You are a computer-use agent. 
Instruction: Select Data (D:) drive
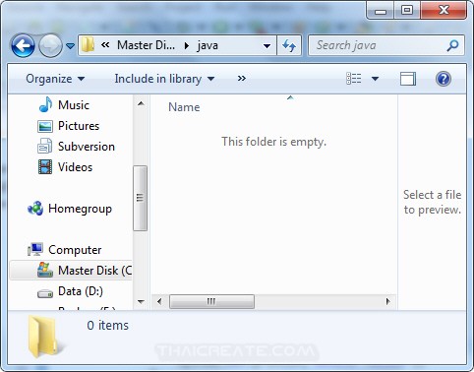coord(81,291)
